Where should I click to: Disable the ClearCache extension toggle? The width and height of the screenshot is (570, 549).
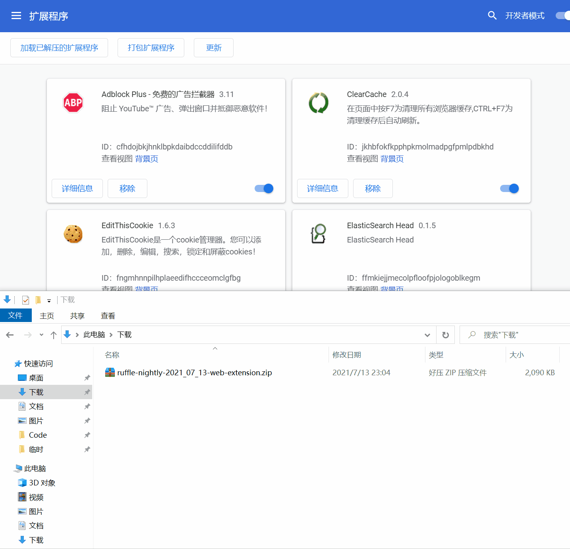(510, 188)
